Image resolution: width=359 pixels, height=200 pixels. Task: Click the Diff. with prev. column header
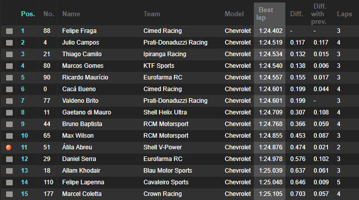pos(319,14)
